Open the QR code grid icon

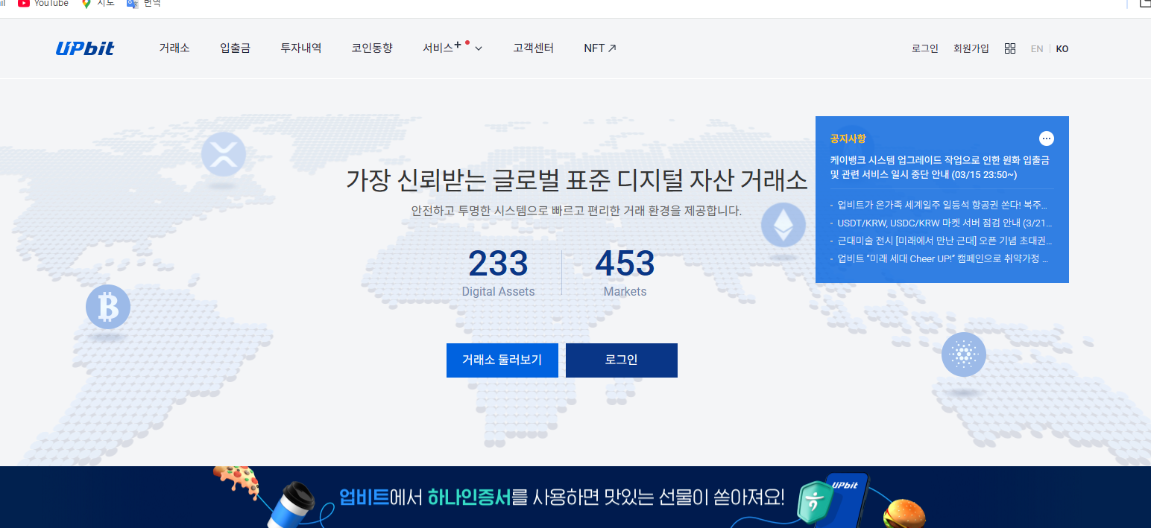tap(1010, 48)
